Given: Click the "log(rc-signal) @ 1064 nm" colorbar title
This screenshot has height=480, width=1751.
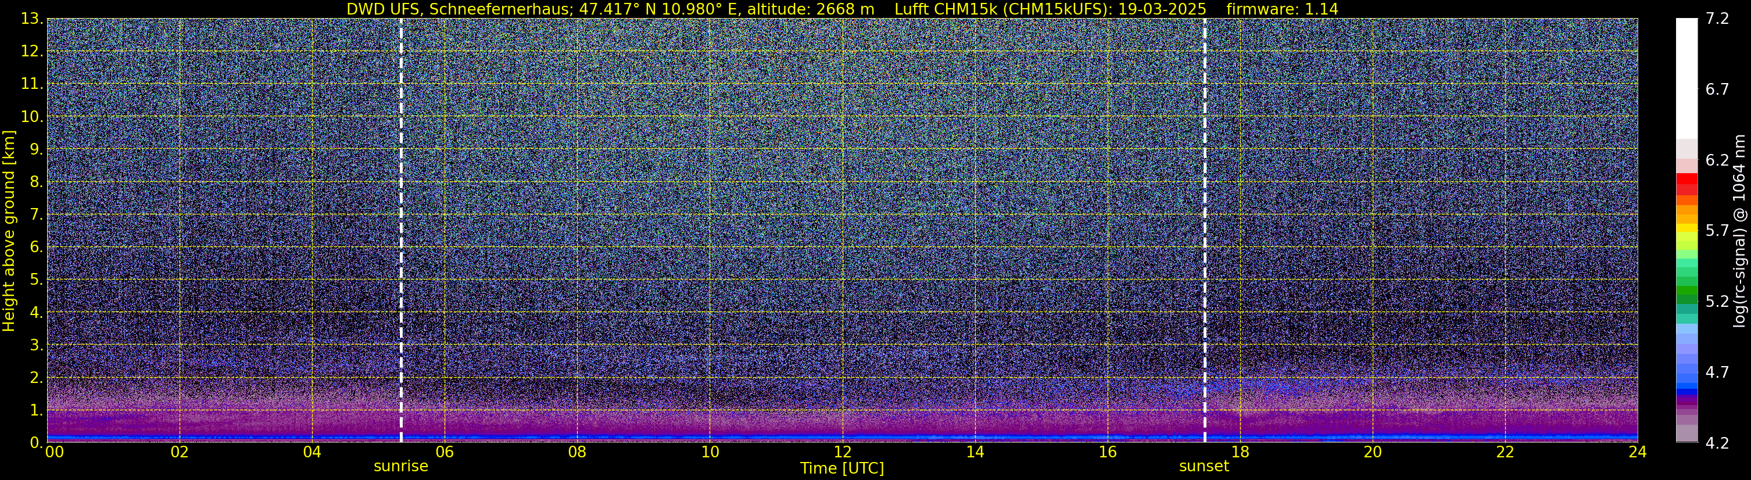Looking at the screenshot, I should 1741,231.
